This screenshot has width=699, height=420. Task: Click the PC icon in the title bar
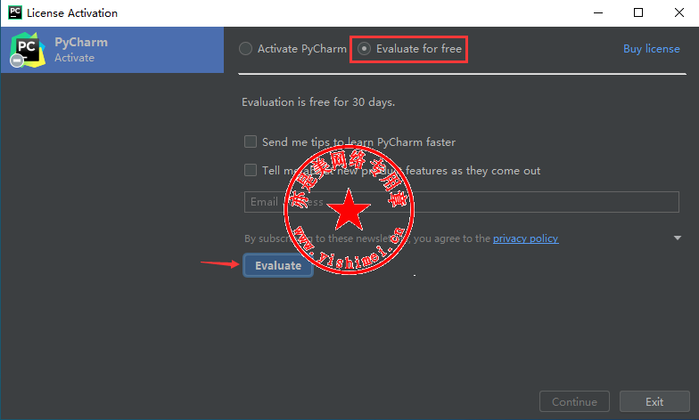point(14,12)
